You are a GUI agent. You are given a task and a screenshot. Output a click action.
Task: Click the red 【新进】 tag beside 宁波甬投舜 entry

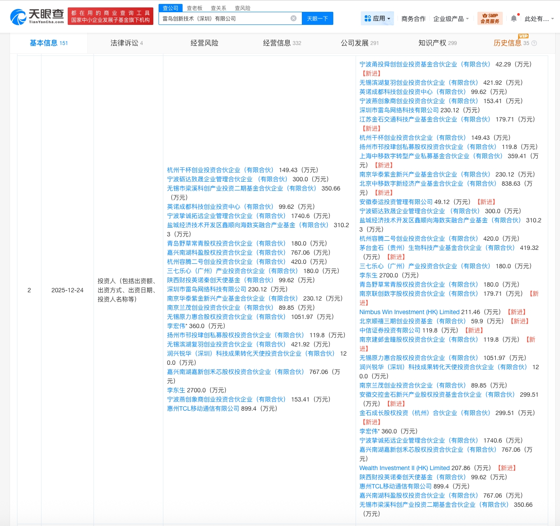[x=371, y=73]
